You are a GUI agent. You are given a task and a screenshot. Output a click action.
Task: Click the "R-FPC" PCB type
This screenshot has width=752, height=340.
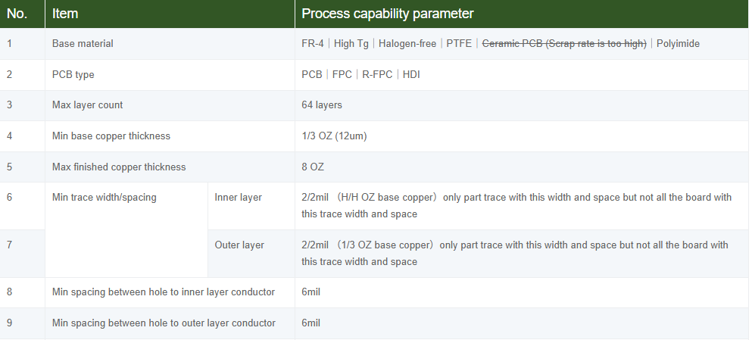point(377,75)
